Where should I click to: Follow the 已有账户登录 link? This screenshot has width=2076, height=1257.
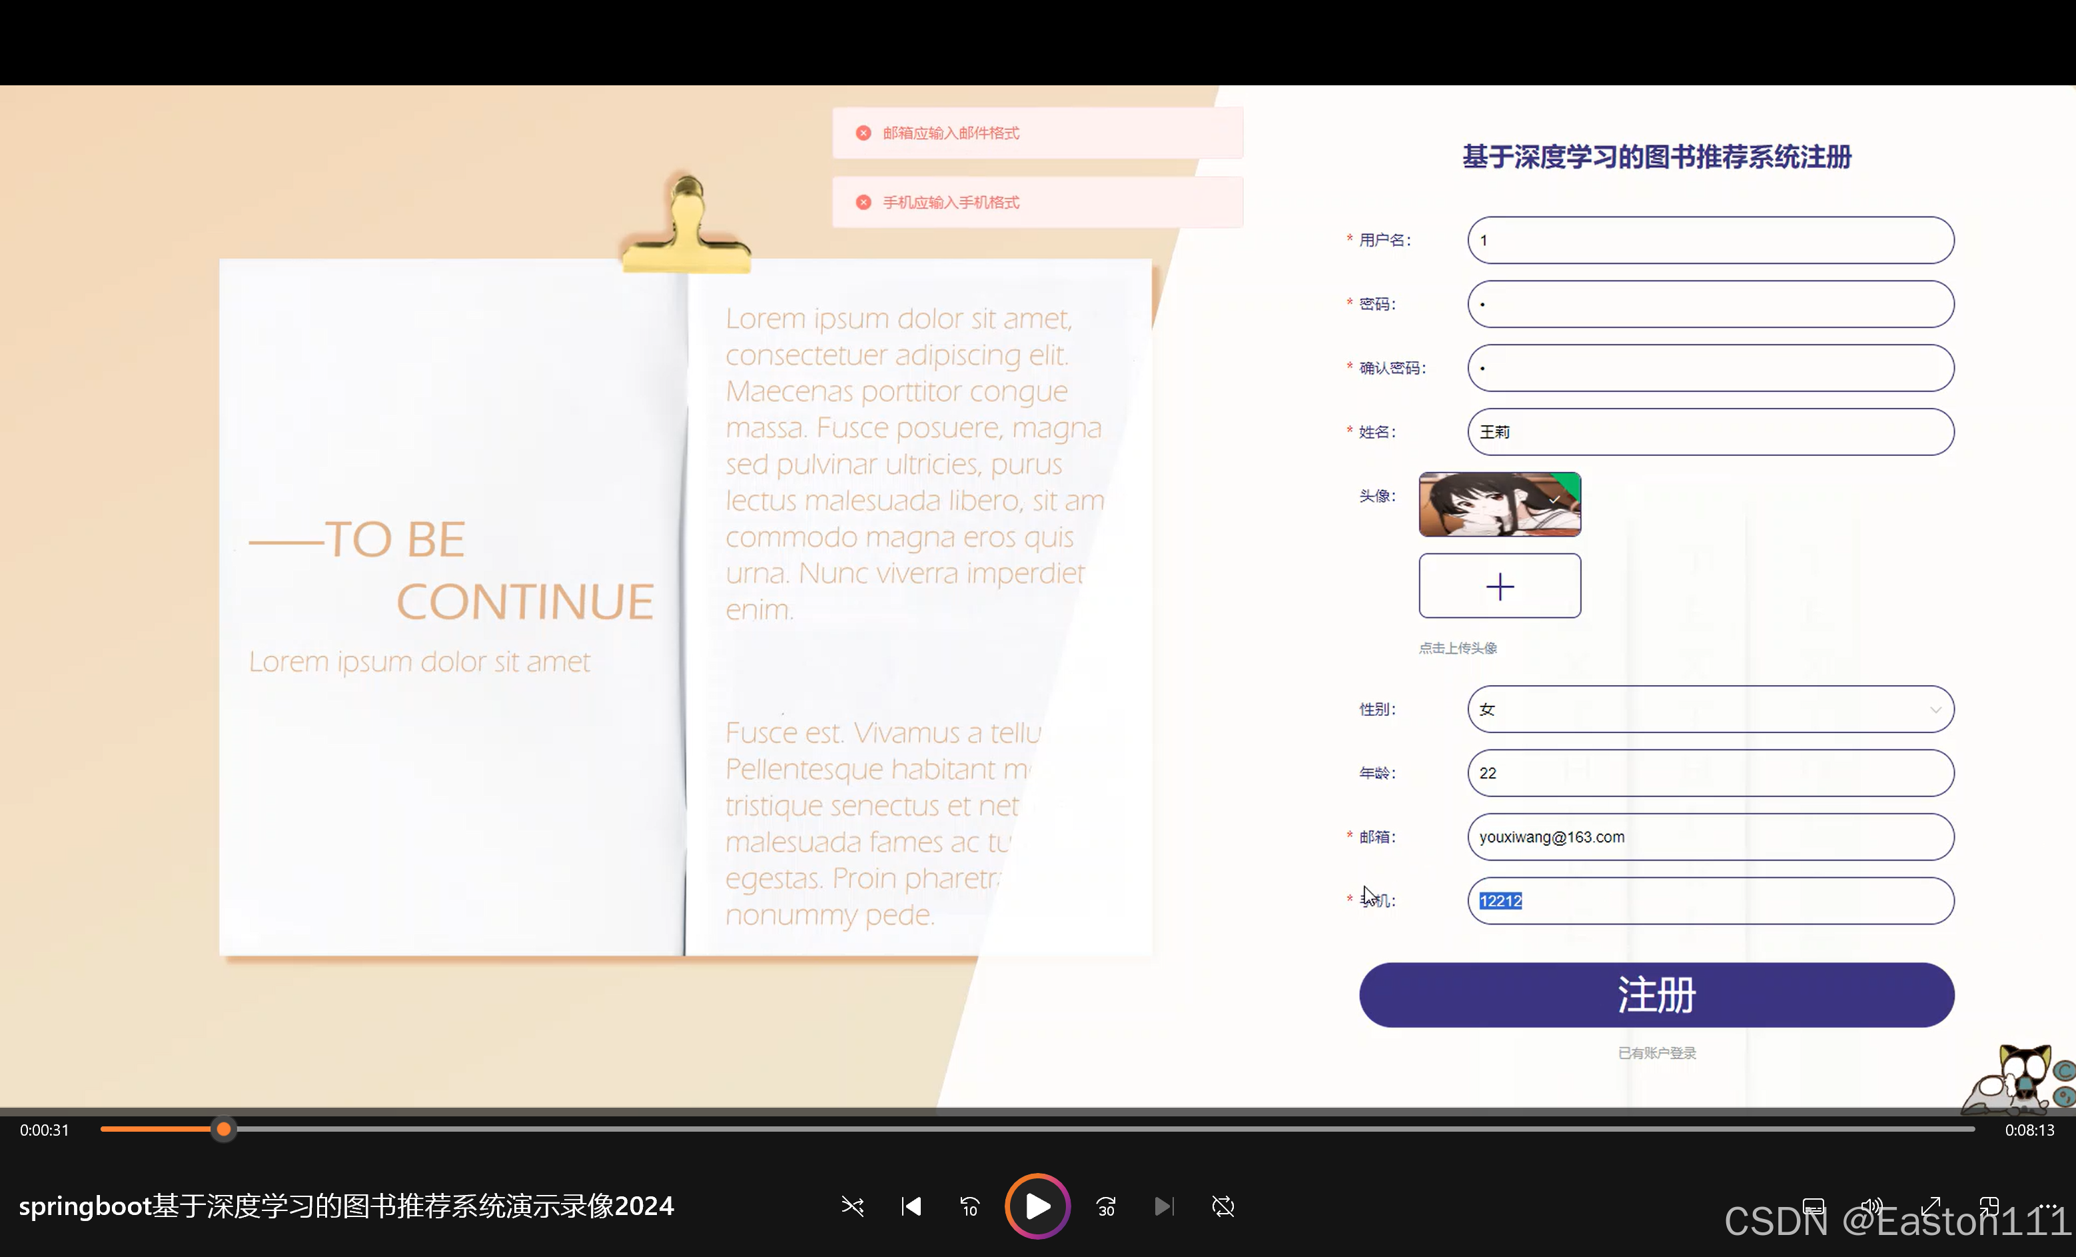(1656, 1053)
